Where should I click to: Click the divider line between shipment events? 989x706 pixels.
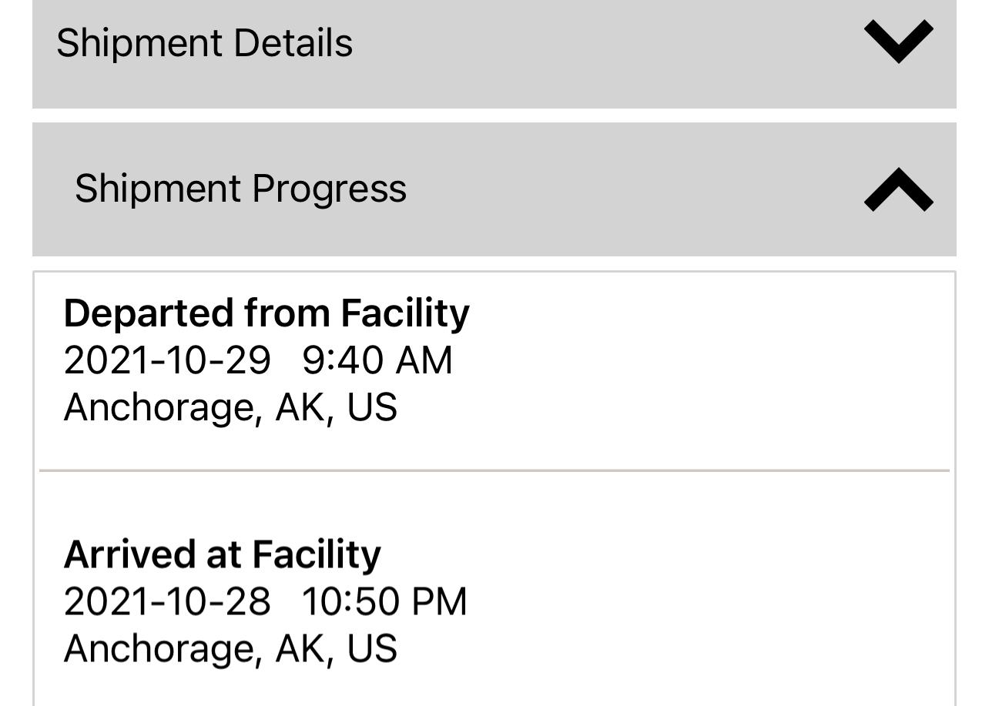click(494, 470)
